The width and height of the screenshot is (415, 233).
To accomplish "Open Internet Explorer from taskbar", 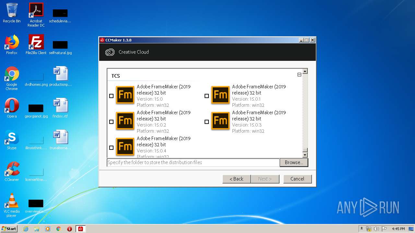I will point(26,229).
